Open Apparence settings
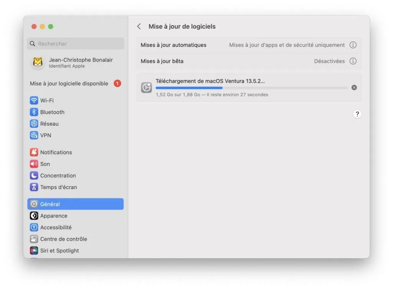The height and width of the screenshot is (289, 393). pos(53,216)
